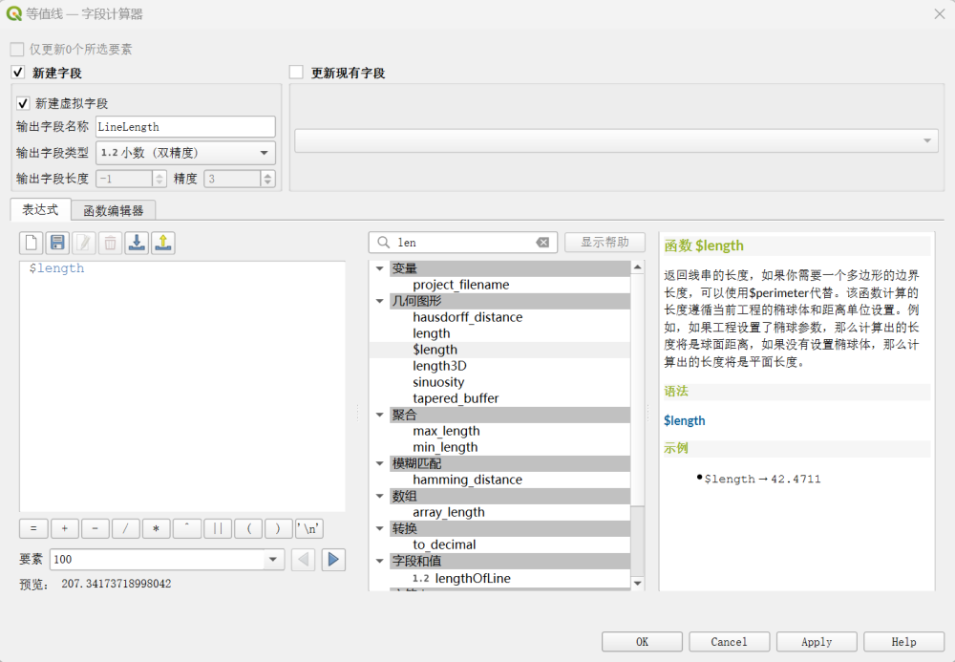Click the function list scroll down arrow
Image resolution: width=955 pixels, height=662 pixels.
pyautogui.click(x=637, y=583)
